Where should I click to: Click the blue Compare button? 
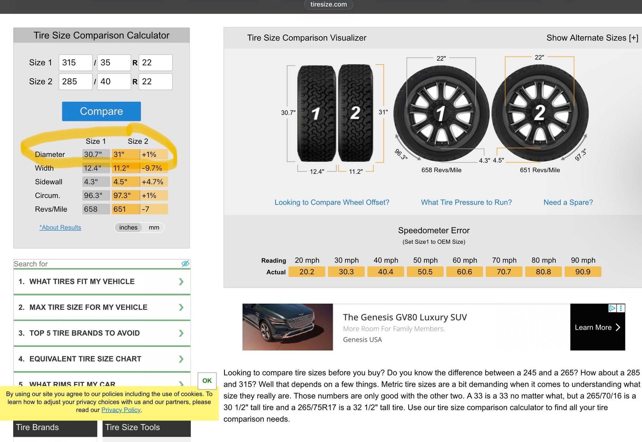(x=101, y=111)
